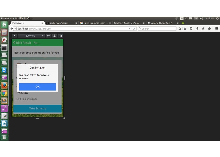
Task: Go back to Risk Result
Action: pyautogui.click(x=22, y=43)
